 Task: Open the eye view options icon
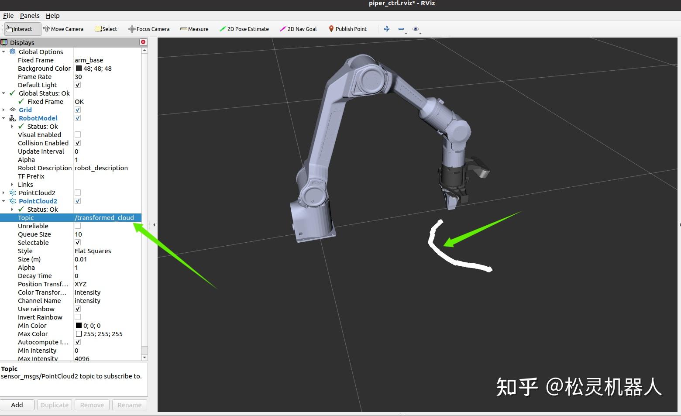(416, 29)
